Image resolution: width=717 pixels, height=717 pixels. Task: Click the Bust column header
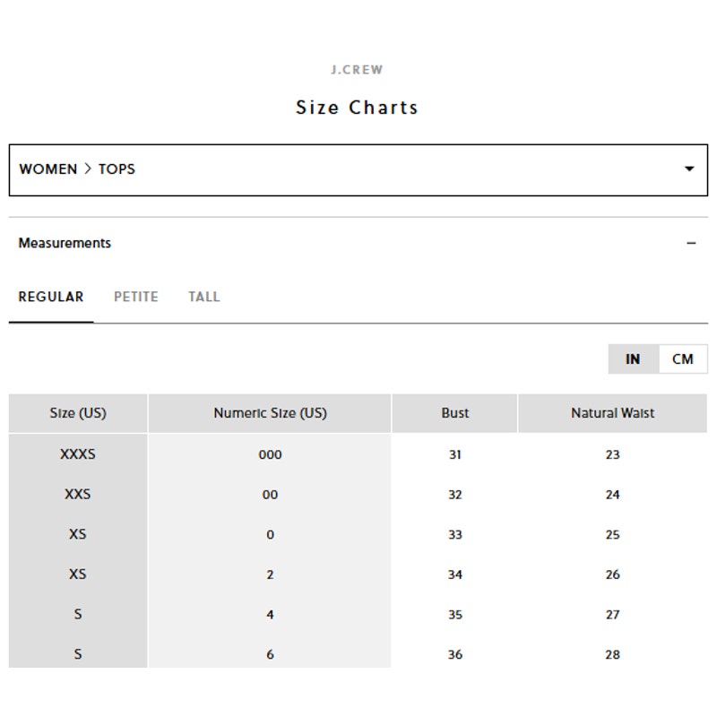pos(454,413)
